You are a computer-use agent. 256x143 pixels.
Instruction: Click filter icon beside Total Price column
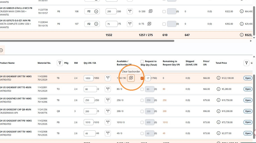click(246, 63)
